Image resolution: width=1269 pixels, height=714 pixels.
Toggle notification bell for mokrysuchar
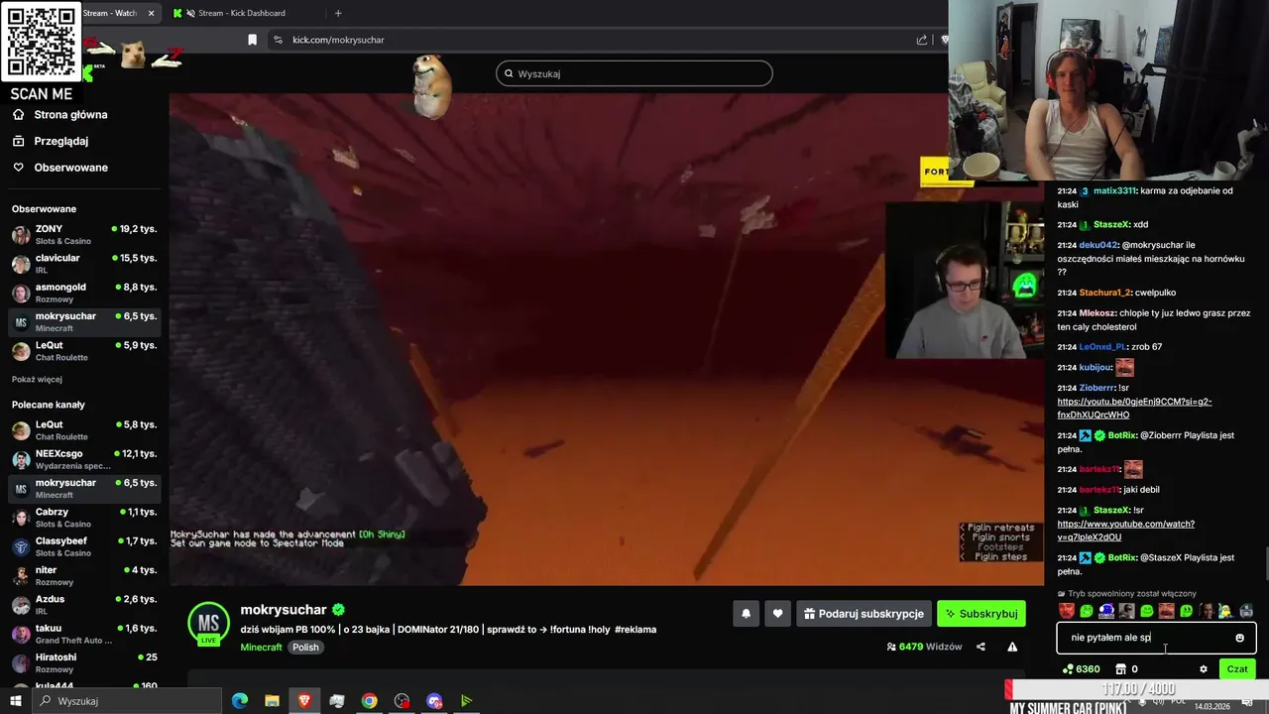747,614
